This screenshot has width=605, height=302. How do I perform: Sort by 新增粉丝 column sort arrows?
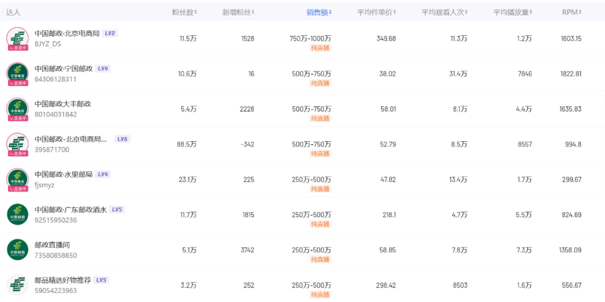[x=253, y=12]
